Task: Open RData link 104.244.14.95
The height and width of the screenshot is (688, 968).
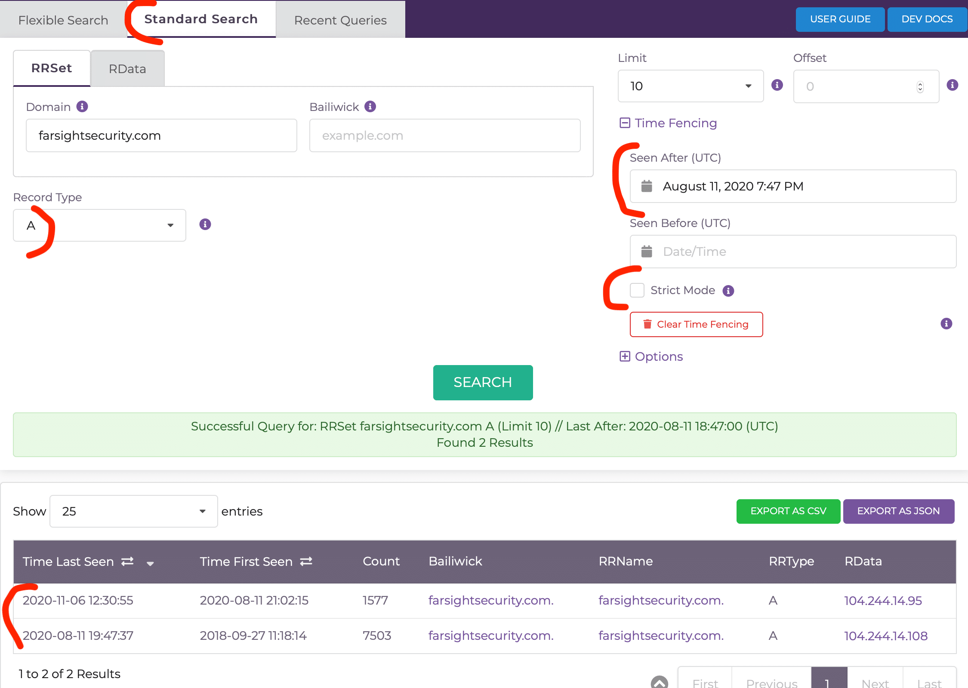Action: [883, 601]
